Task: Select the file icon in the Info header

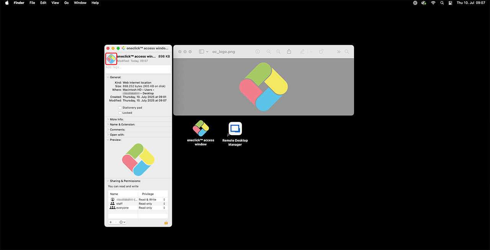Action: tap(111, 59)
